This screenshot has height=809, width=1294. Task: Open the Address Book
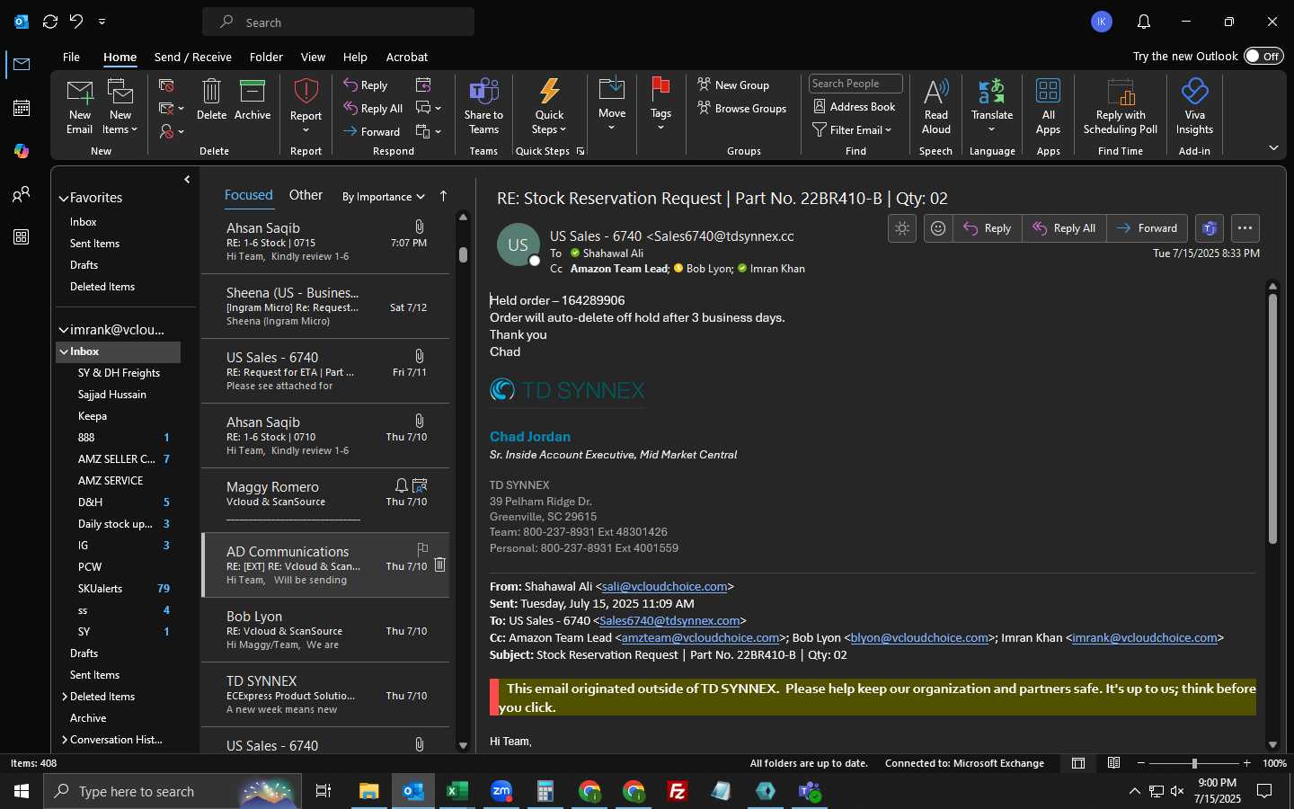coord(855,107)
